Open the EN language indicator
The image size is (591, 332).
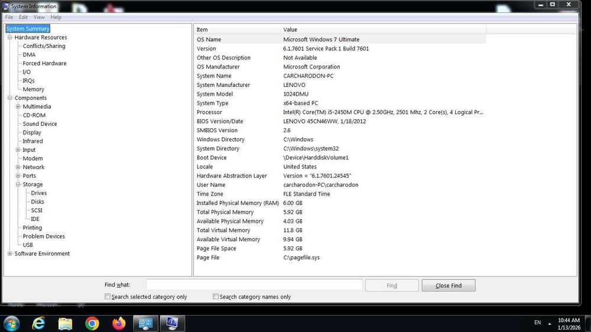coord(537,323)
